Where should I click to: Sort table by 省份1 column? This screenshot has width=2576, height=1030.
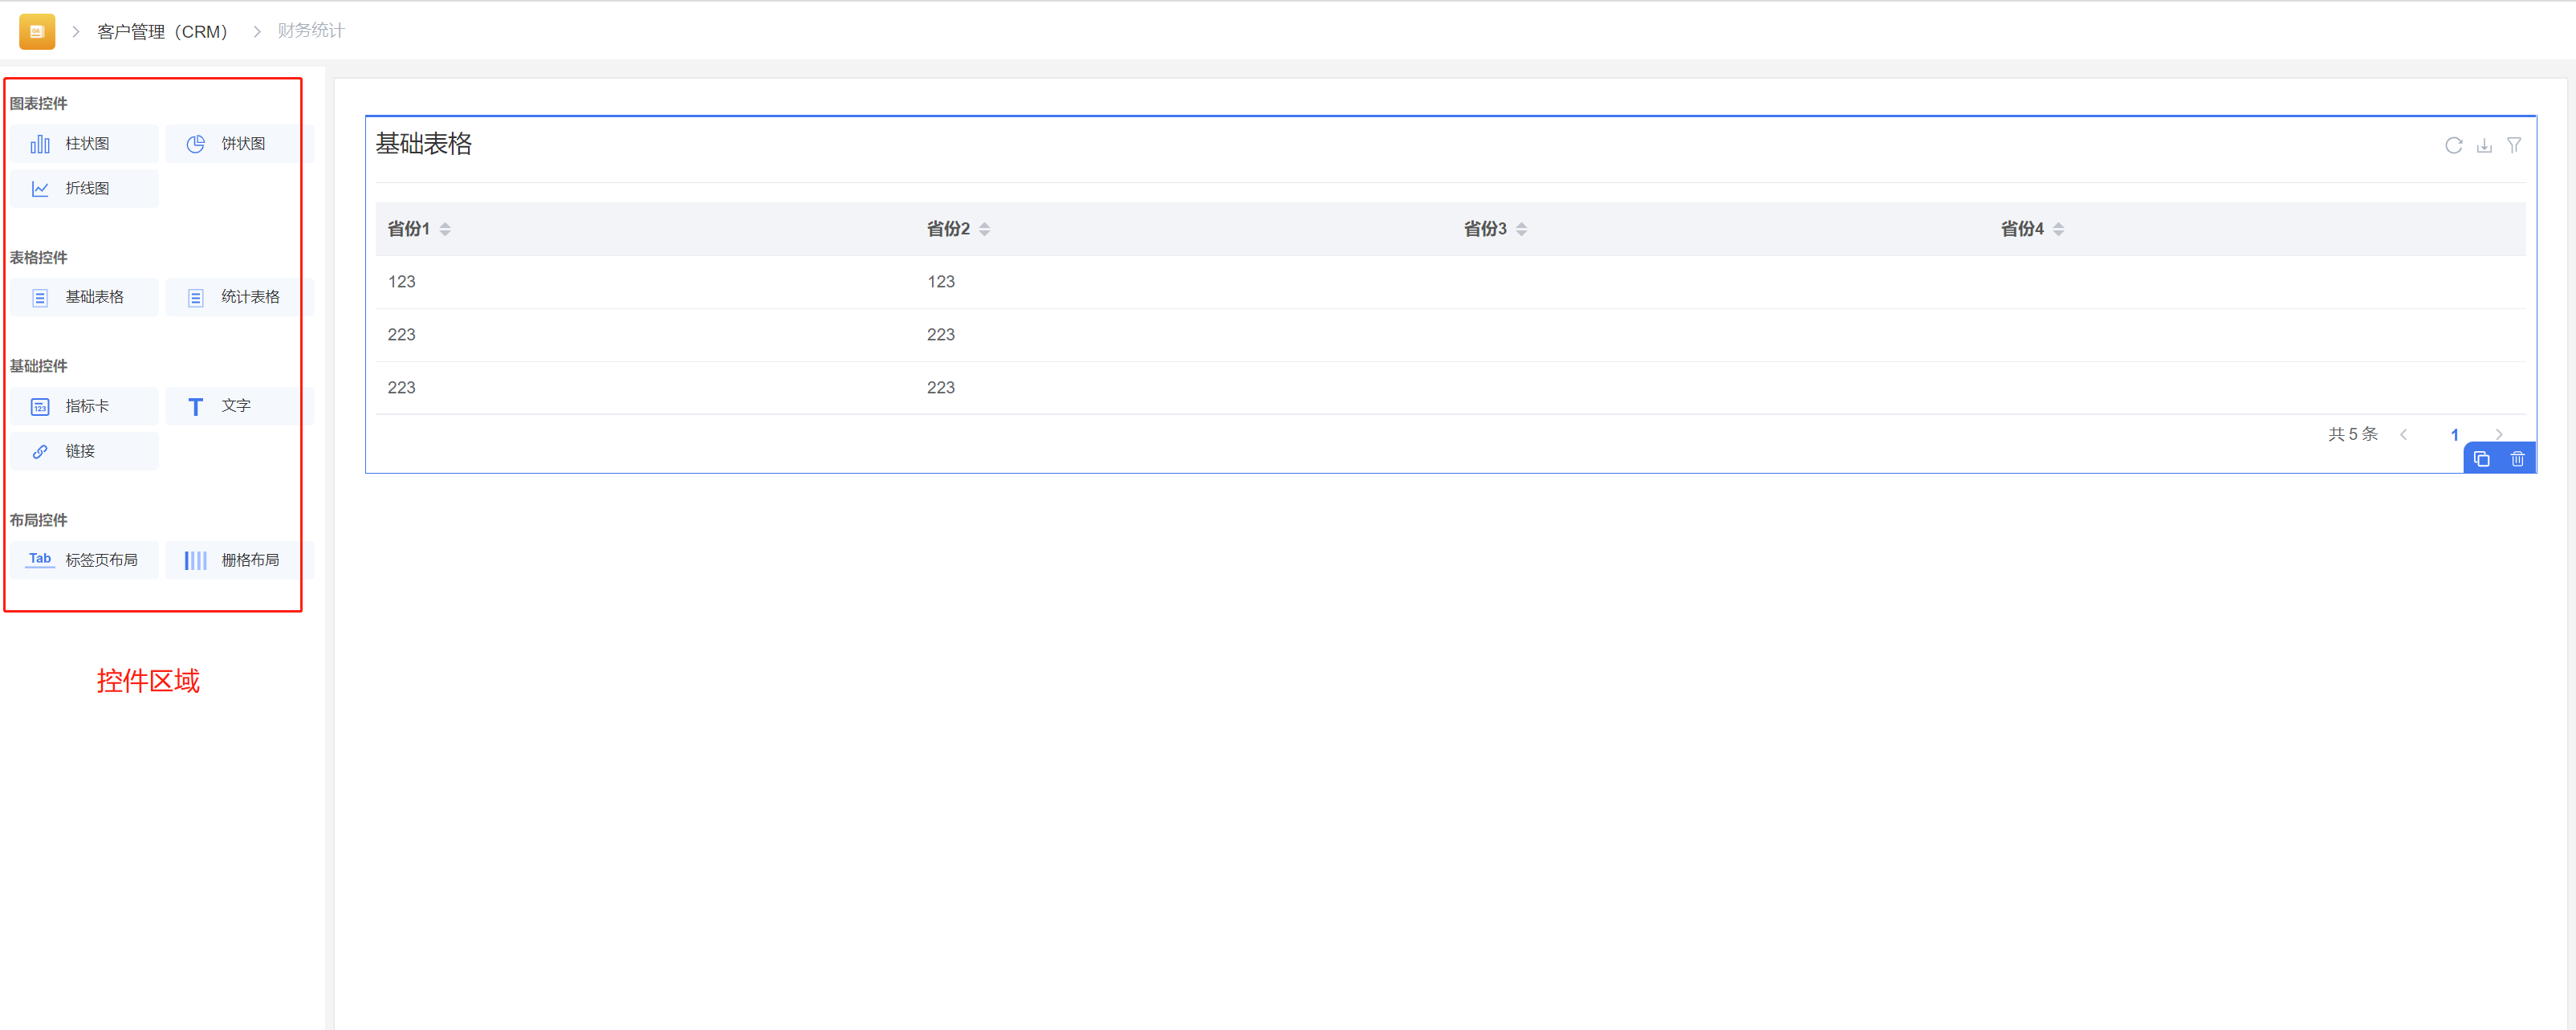445,229
